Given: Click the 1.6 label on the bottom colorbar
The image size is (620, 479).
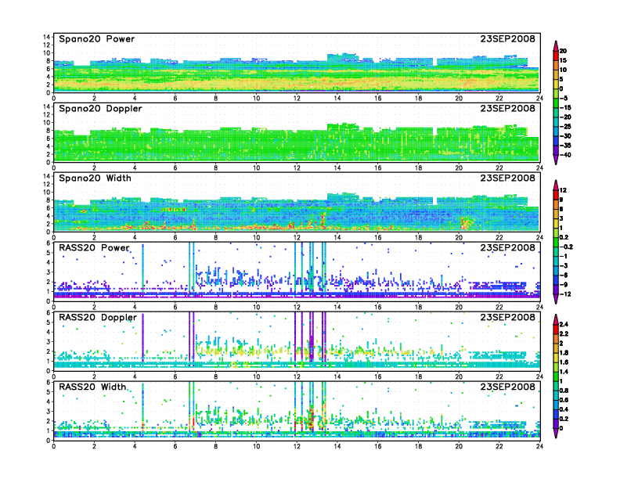Looking at the screenshot, I should click(564, 362).
